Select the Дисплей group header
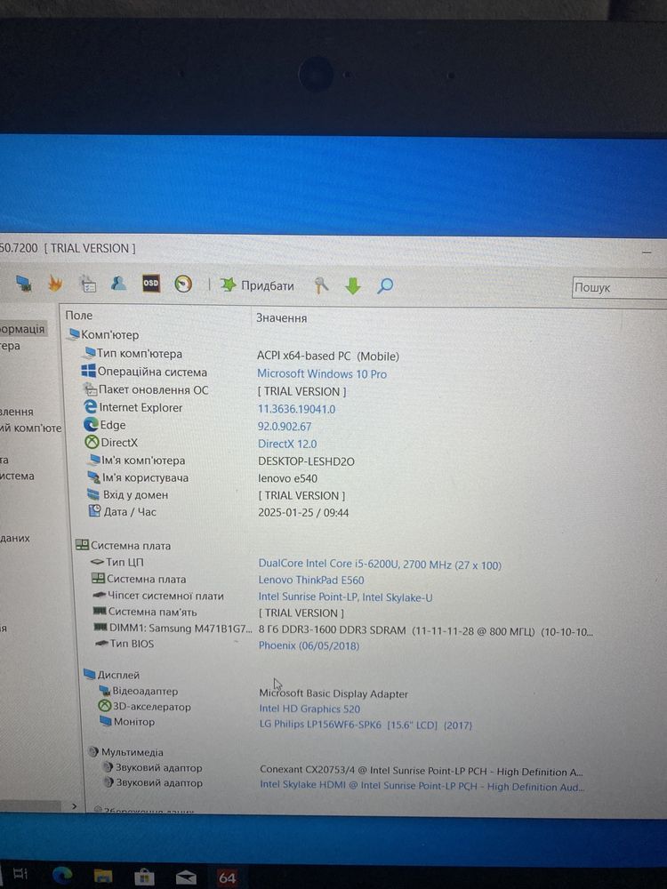Image resolution: width=667 pixels, height=889 pixels. (x=112, y=676)
